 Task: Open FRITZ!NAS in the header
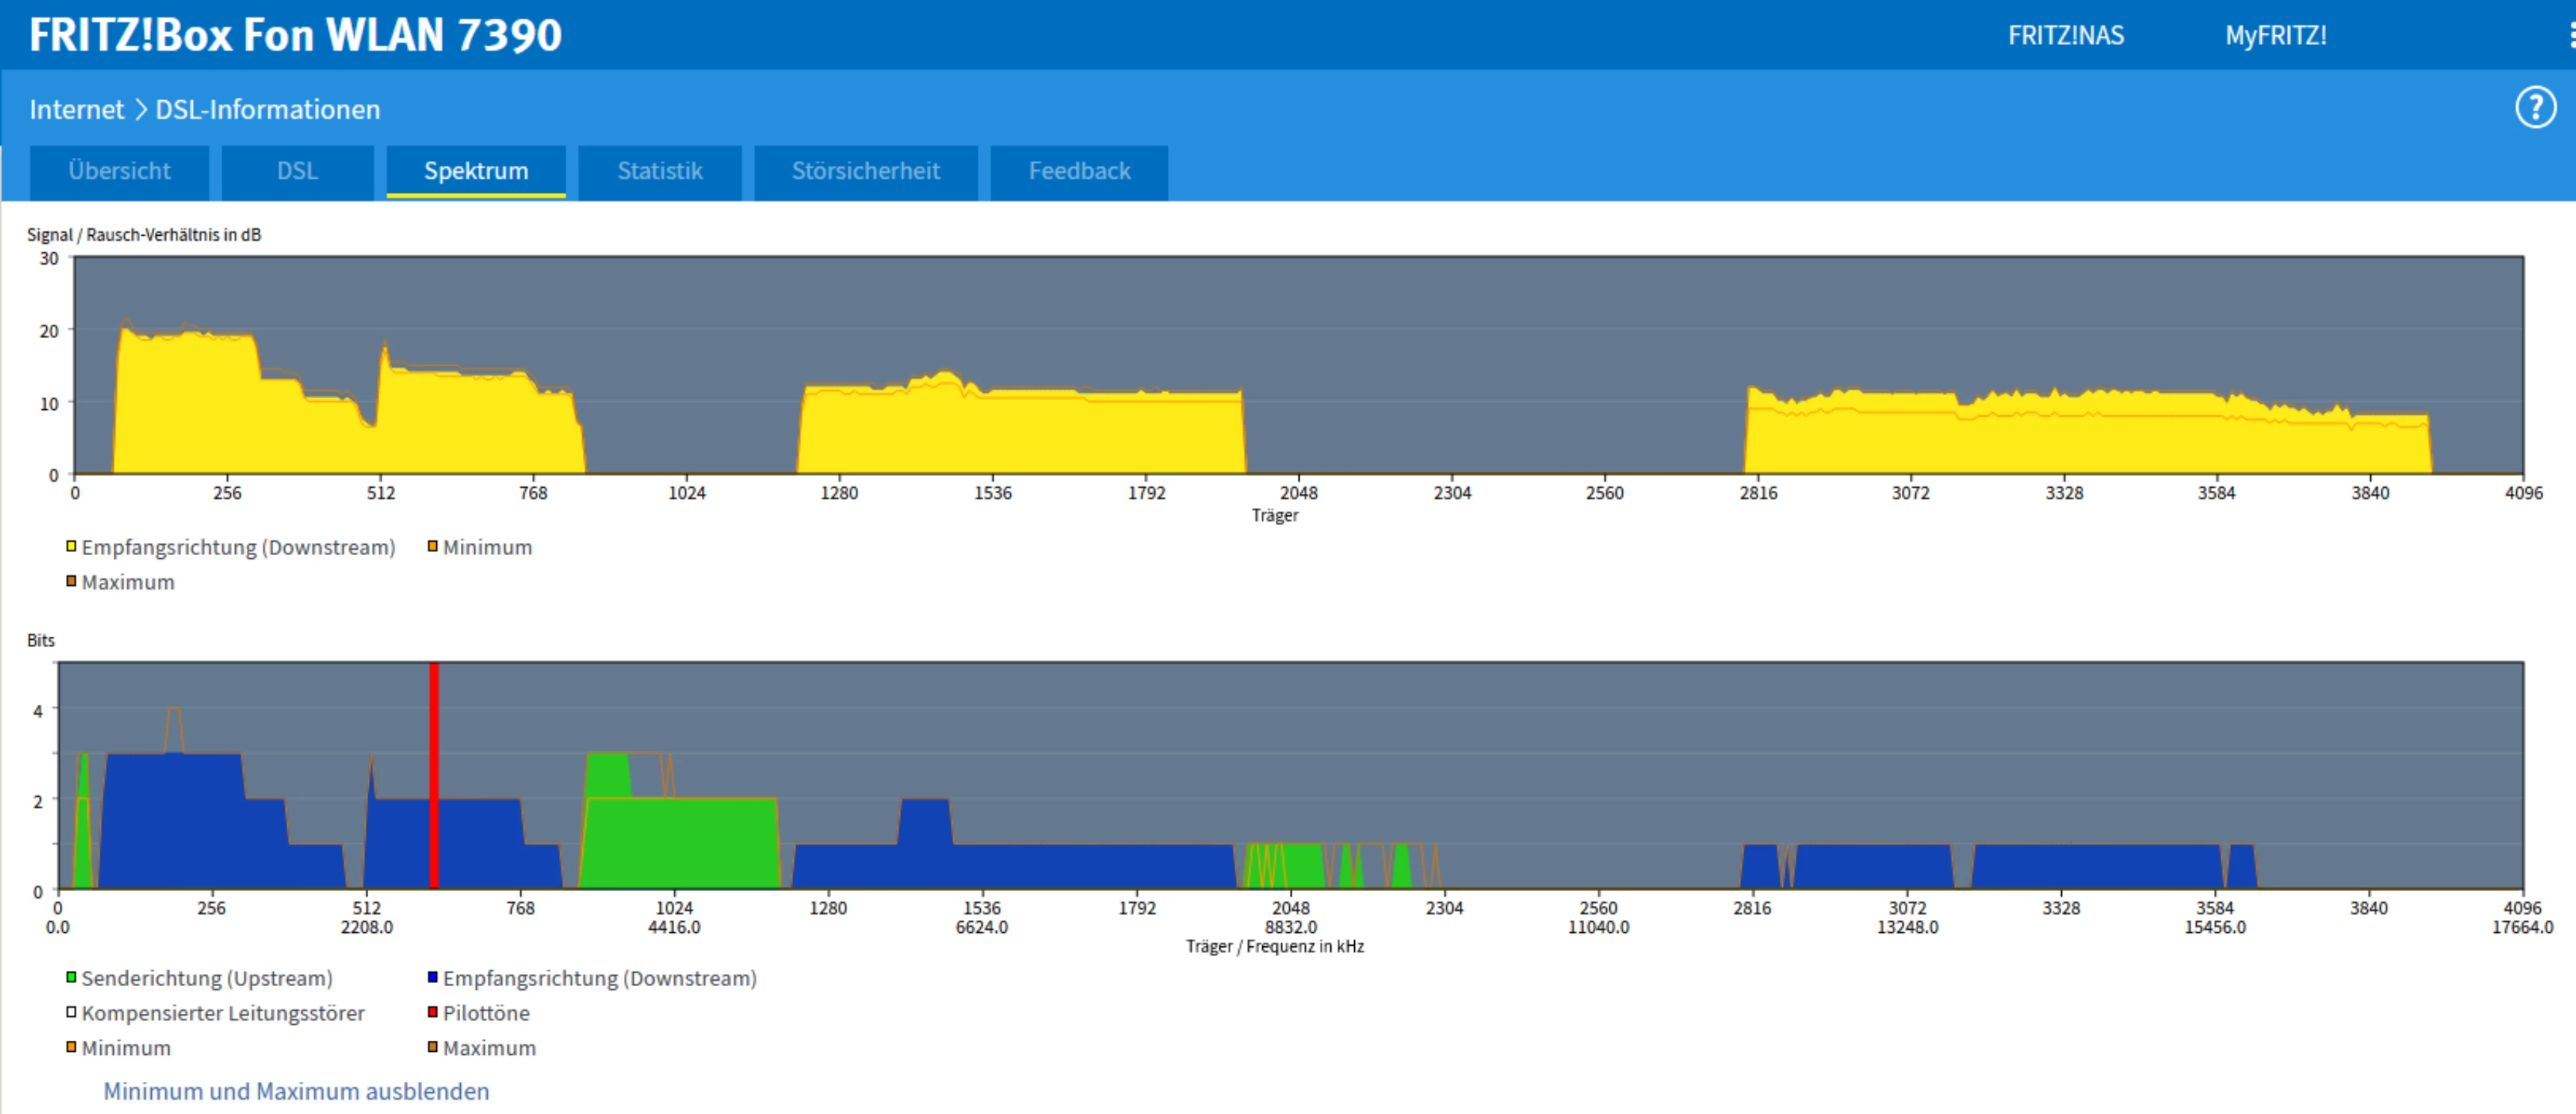coord(2065,36)
